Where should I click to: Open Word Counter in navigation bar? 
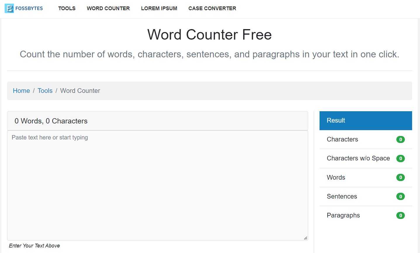click(108, 8)
